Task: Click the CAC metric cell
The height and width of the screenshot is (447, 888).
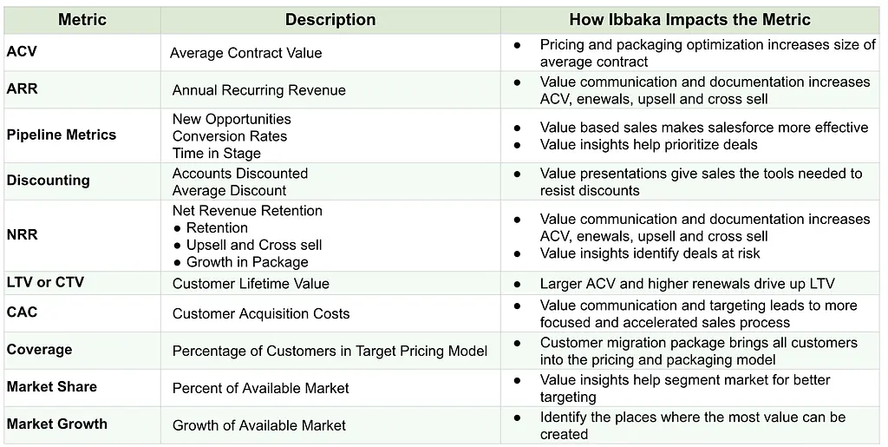Action: [x=23, y=312]
